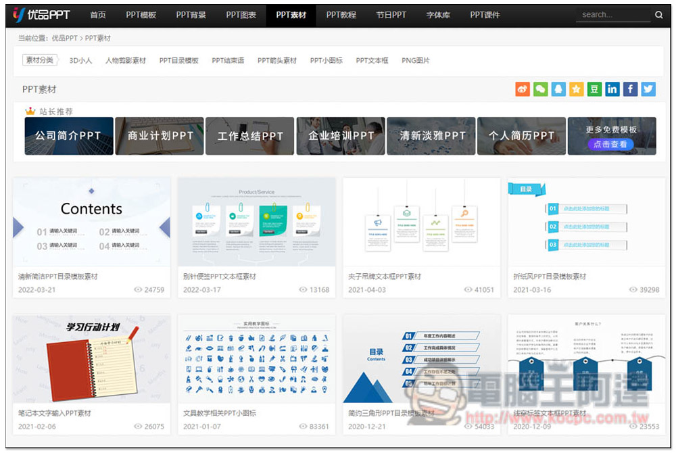Go to the PPT教程 navigation tab
This screenshot has height=453, width=676.
point(341,15)
